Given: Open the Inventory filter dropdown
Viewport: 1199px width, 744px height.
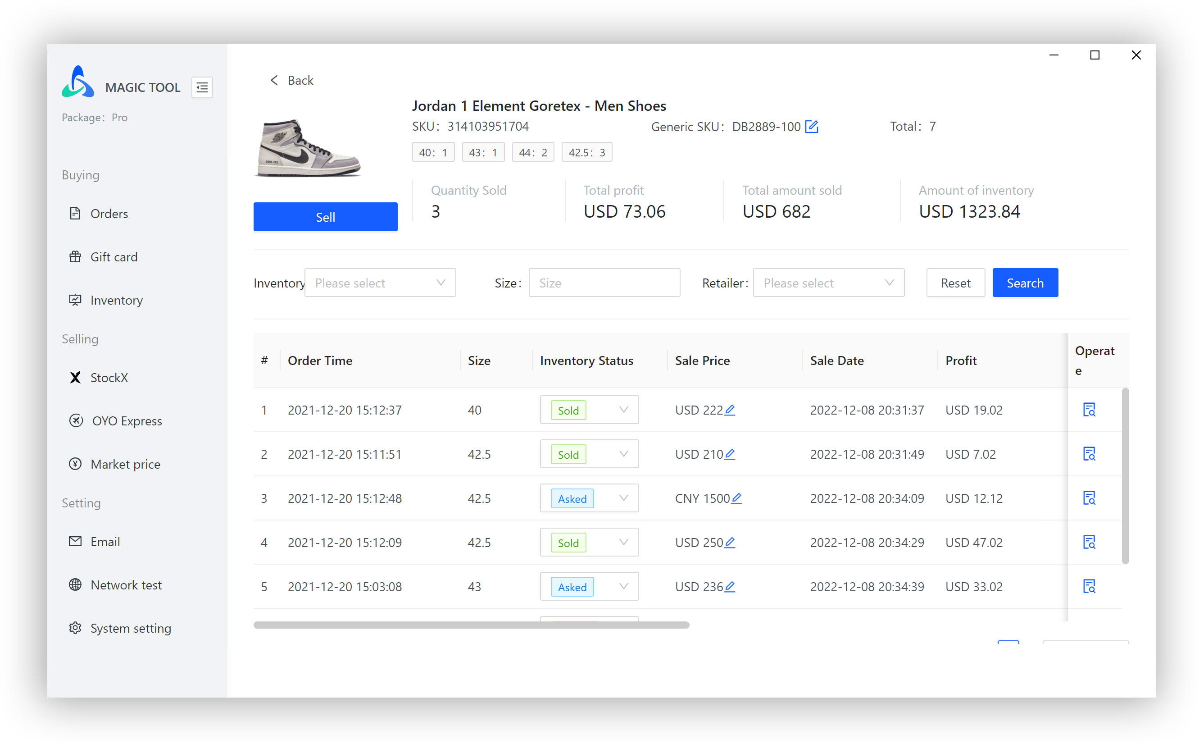Looking at the screenshot, I should pyautogui.click(x=380, y=283).
